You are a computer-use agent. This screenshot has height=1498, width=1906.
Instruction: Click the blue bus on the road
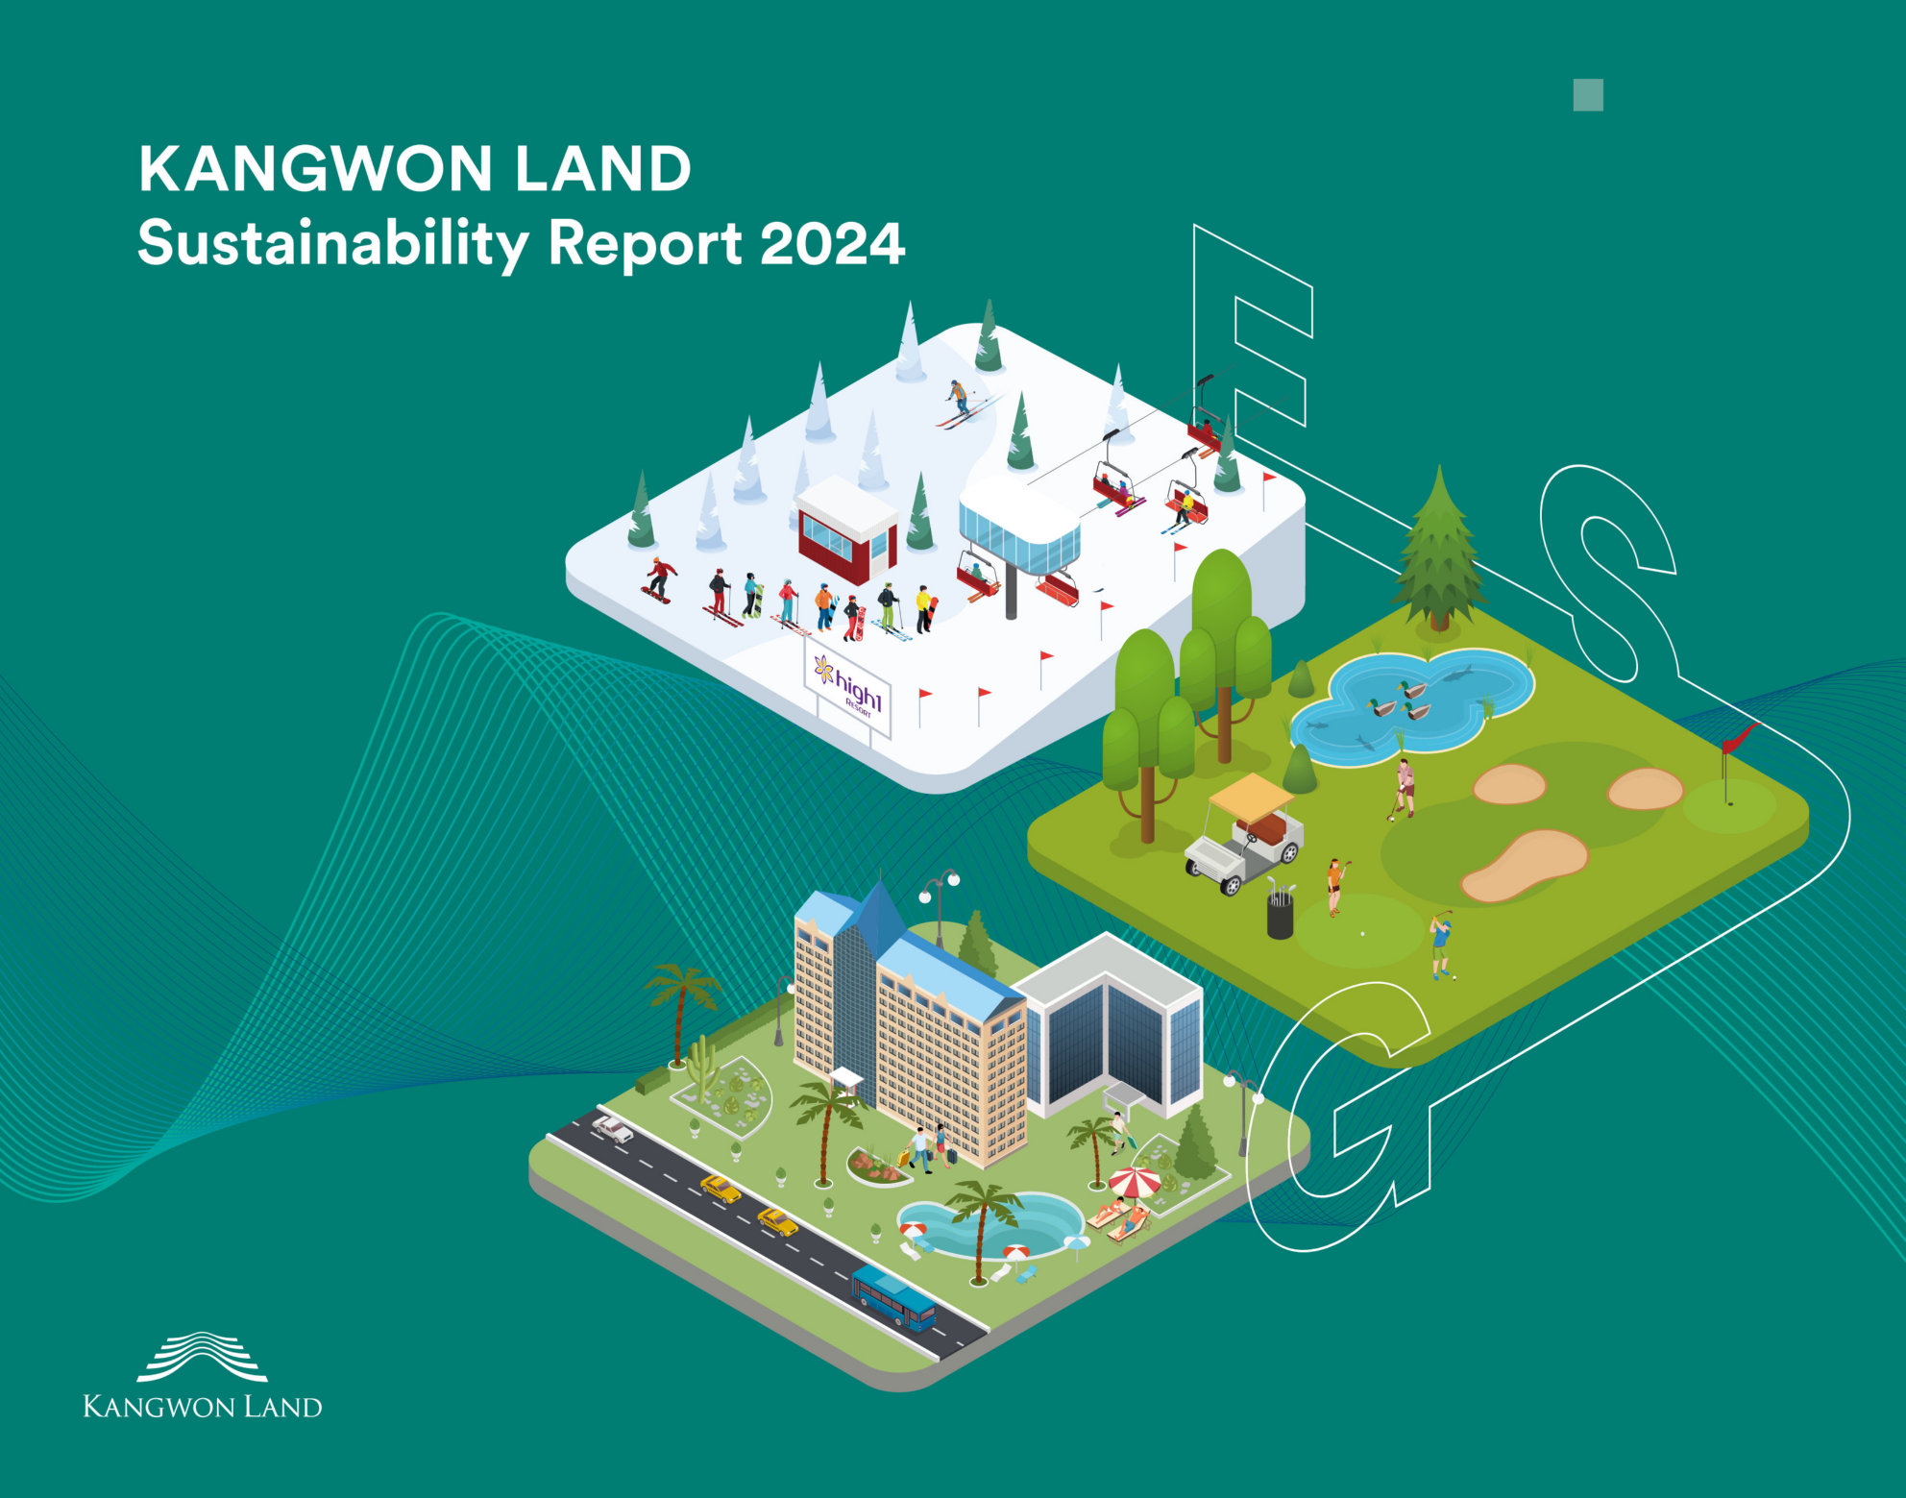click(x=893, y=1297)
